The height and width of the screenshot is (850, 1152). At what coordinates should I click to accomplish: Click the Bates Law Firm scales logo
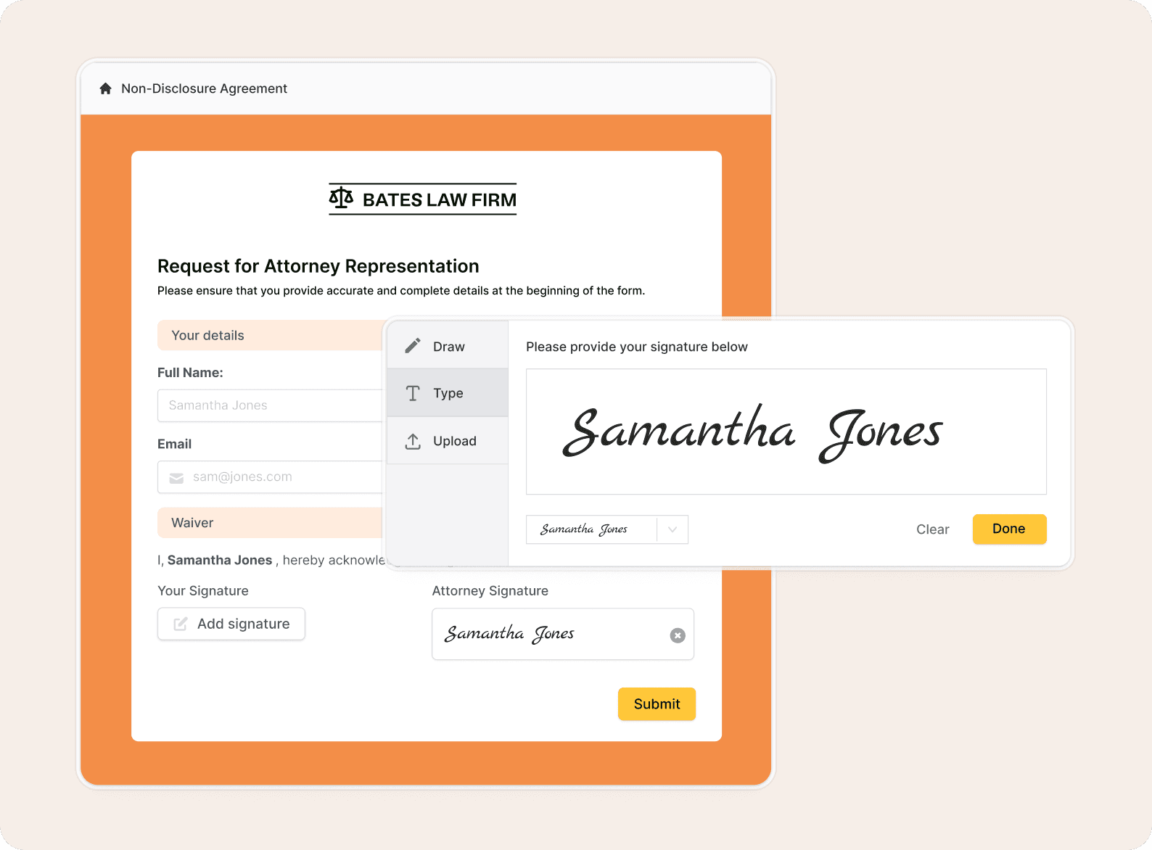coord(341,198)
